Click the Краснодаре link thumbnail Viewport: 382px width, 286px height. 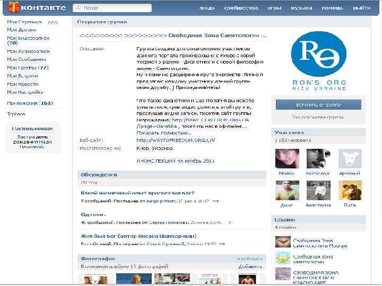point(283,274)
